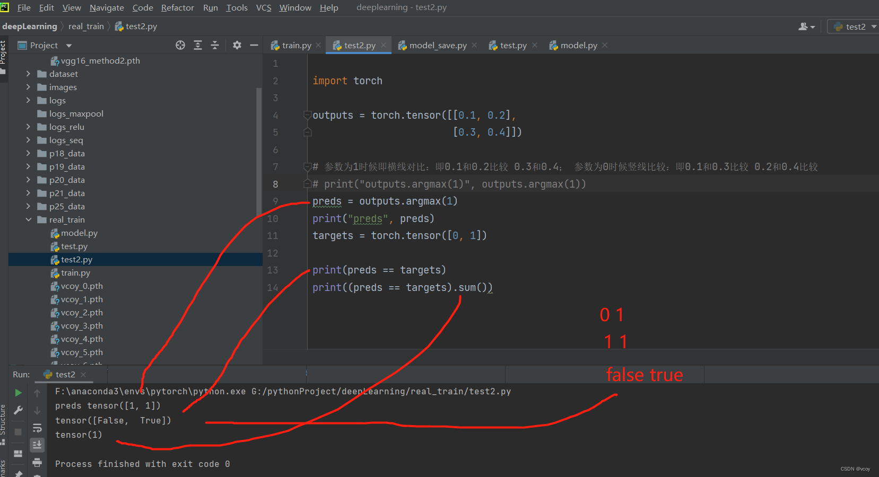Hide the Project tool window
Image resolution: width=879 pixels, height=477 pixels.
(x=254, y=45)
